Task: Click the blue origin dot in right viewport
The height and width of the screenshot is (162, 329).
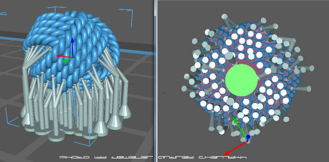Action: point(248,137)
